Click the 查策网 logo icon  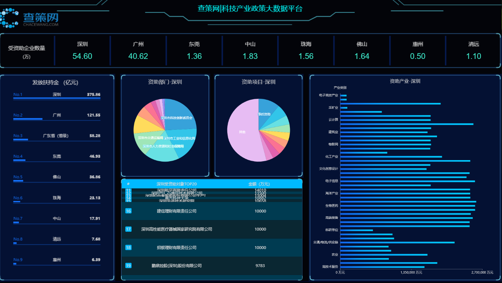[9, 18]
